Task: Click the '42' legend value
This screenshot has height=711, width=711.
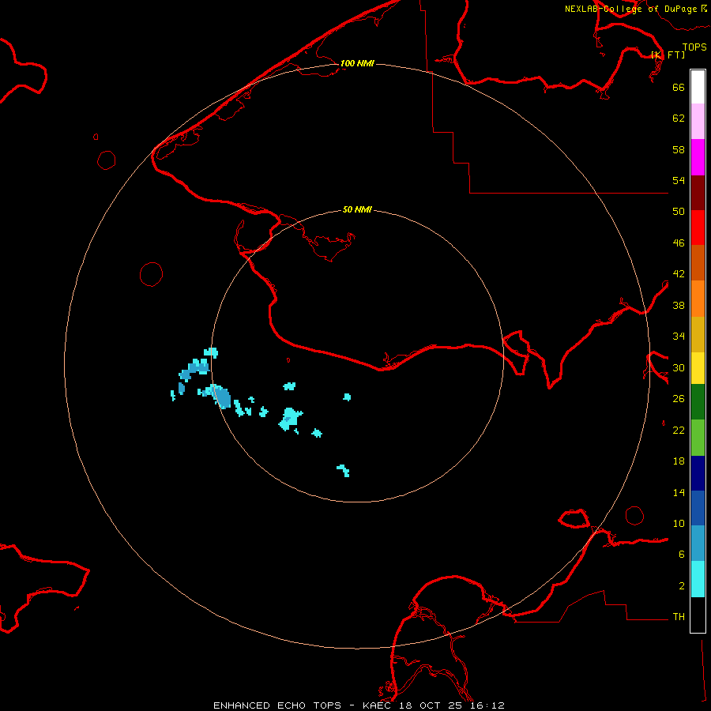Action: [x=679, y=274]
